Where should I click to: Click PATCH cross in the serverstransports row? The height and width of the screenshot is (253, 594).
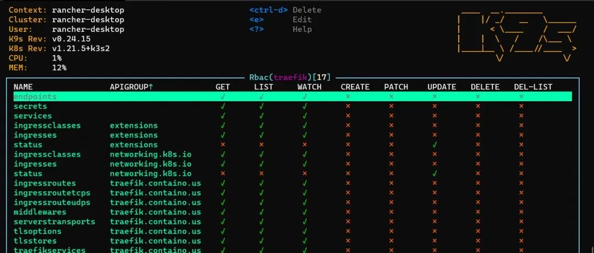click(x=392, y=222)
